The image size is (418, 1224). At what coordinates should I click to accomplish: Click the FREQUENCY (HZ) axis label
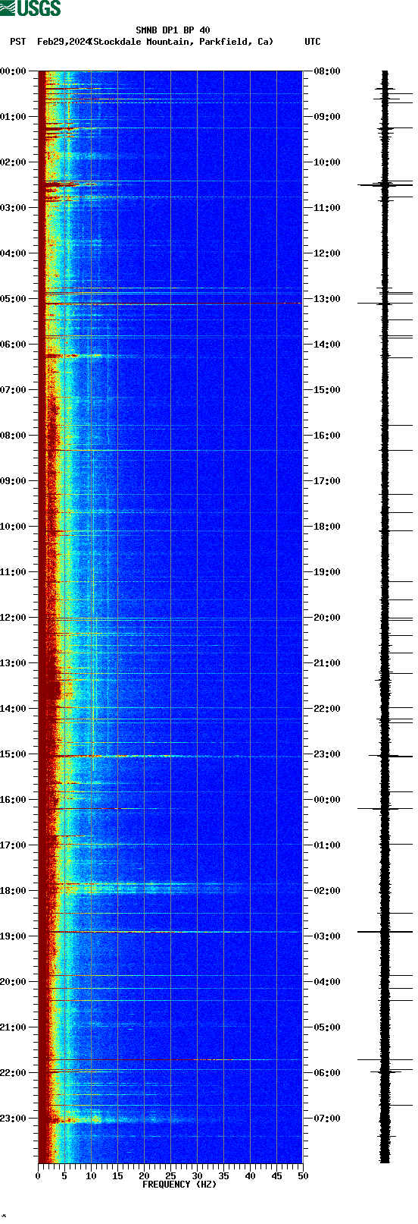point(179,1185)
